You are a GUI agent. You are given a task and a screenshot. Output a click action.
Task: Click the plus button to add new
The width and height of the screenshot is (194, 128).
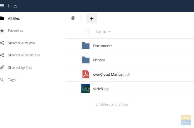click(x=92, y=18)
